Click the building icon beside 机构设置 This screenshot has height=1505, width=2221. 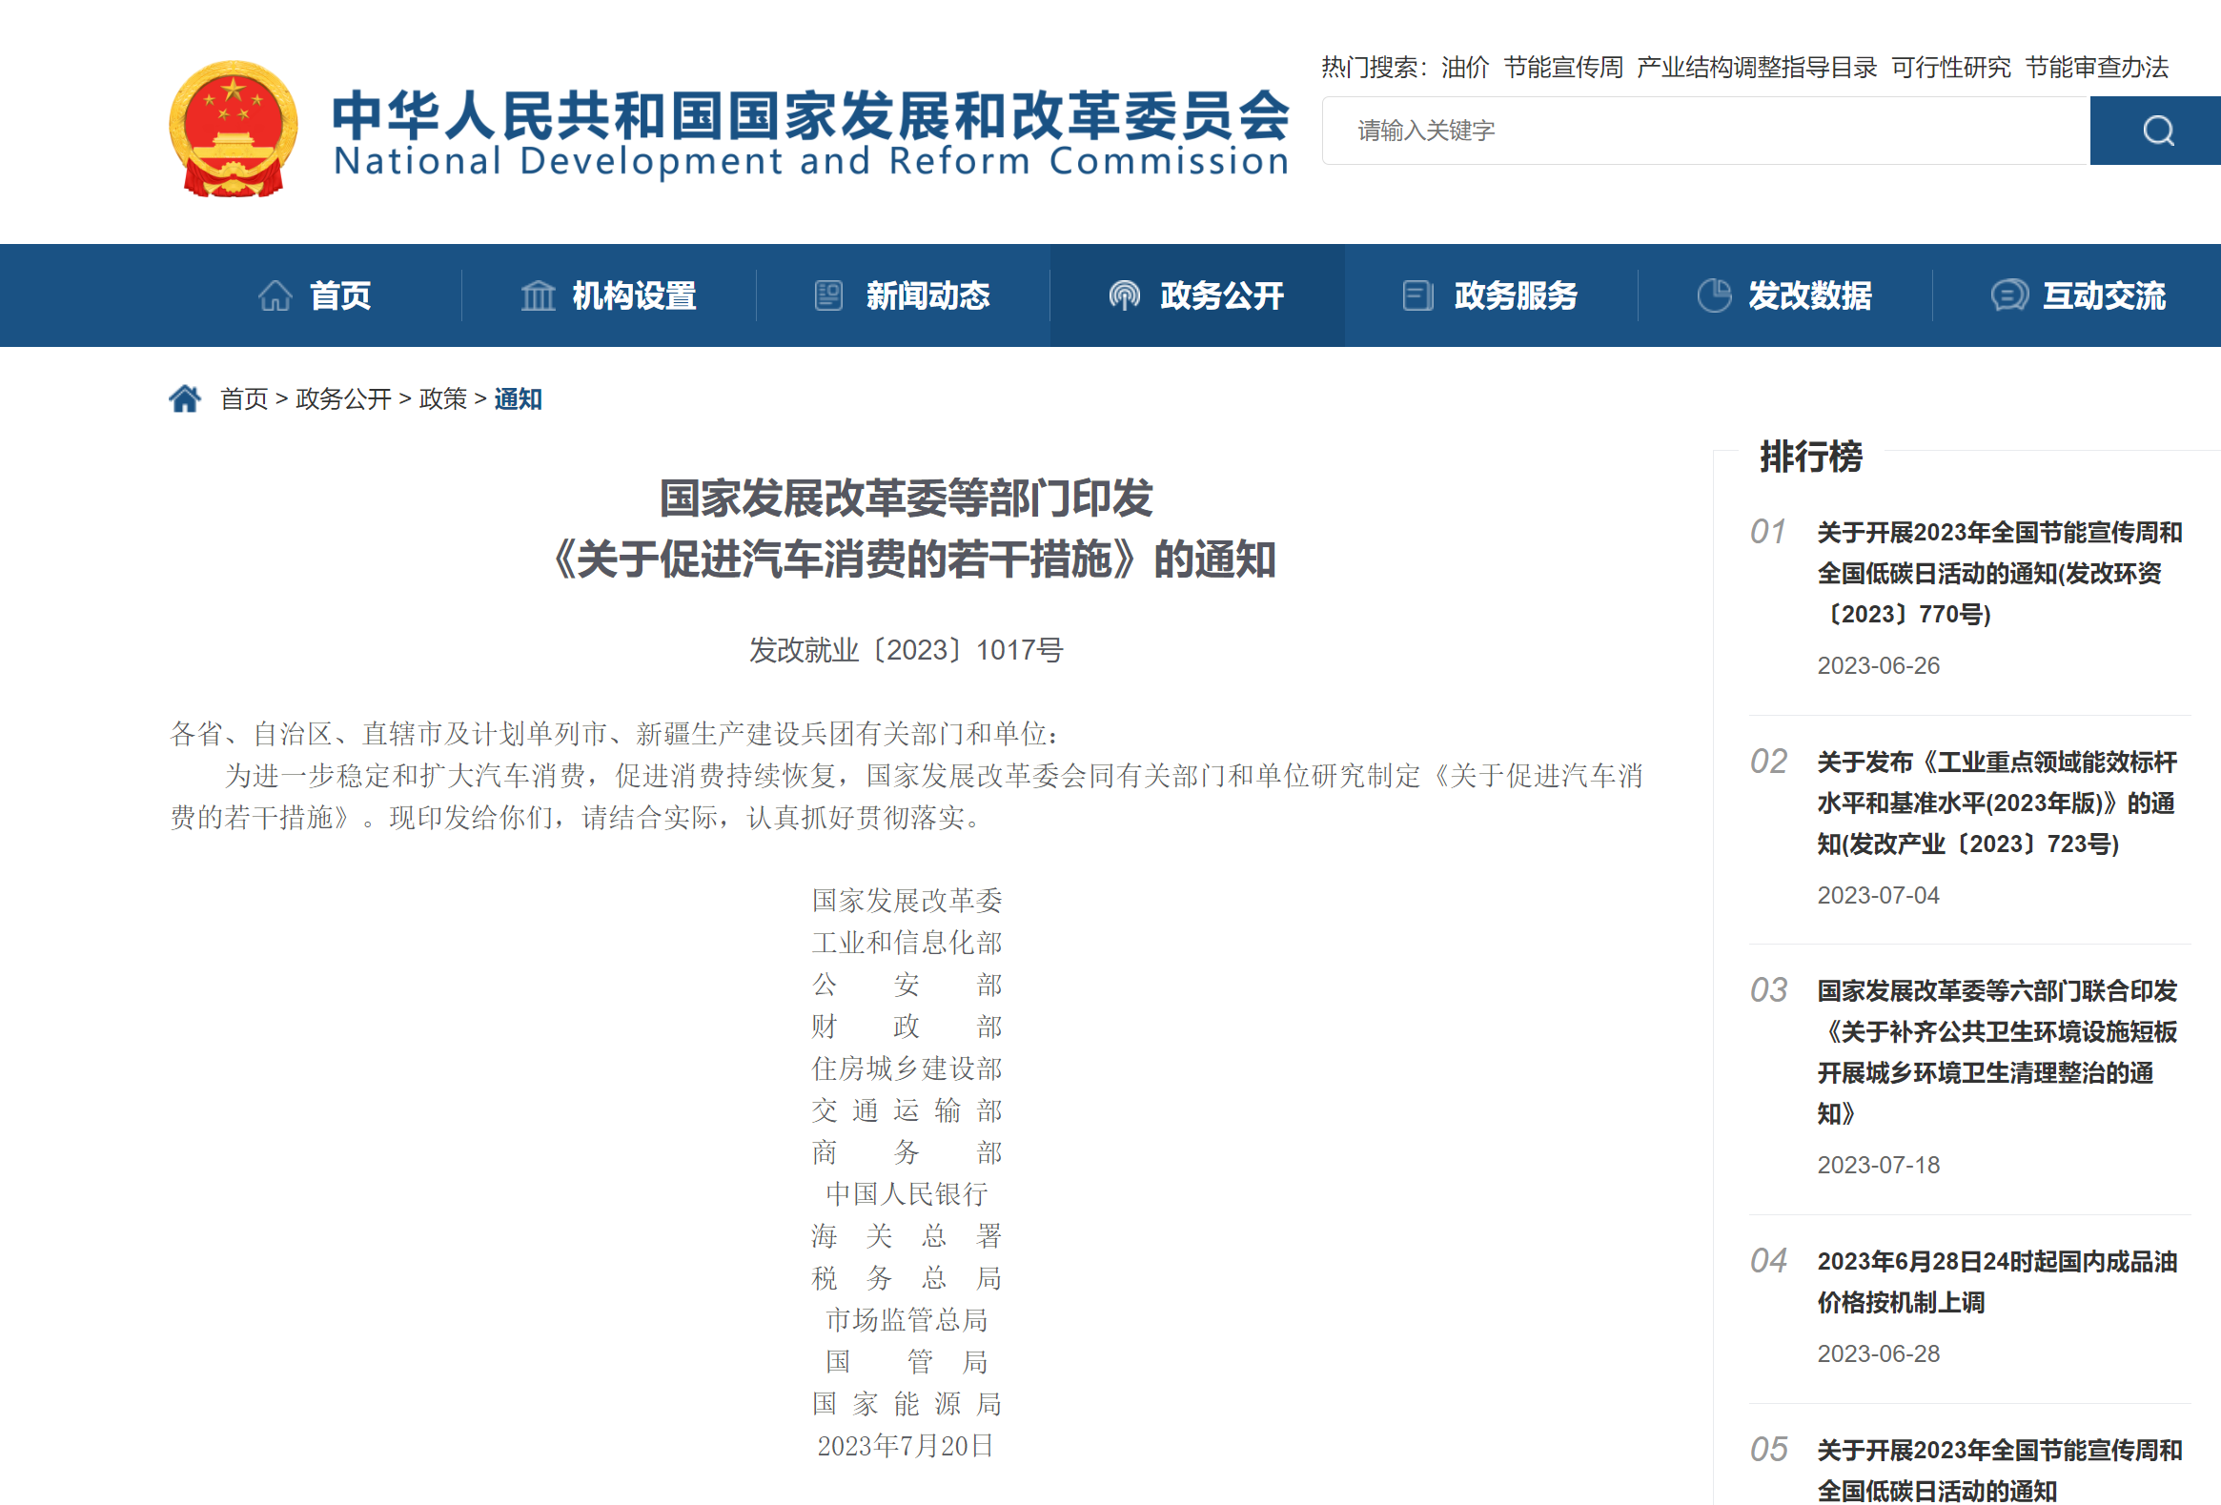coord(537,295)
